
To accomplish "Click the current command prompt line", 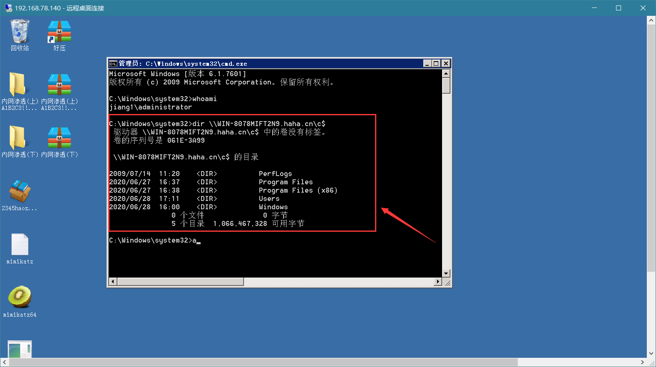I will click(155, 241).
